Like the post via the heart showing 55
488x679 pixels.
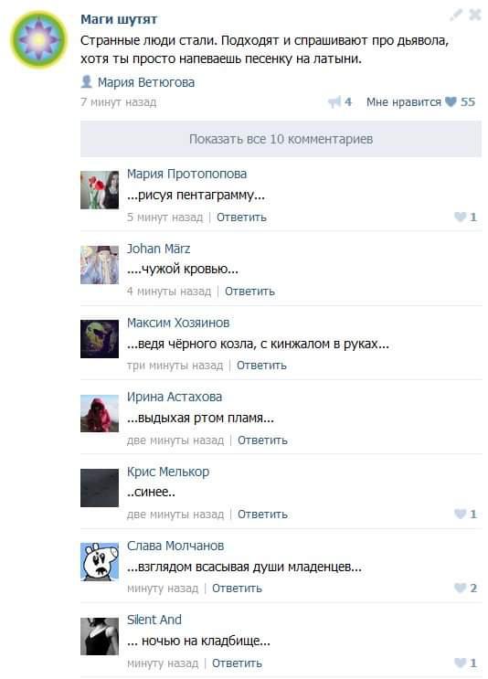[x=451, y=101]
